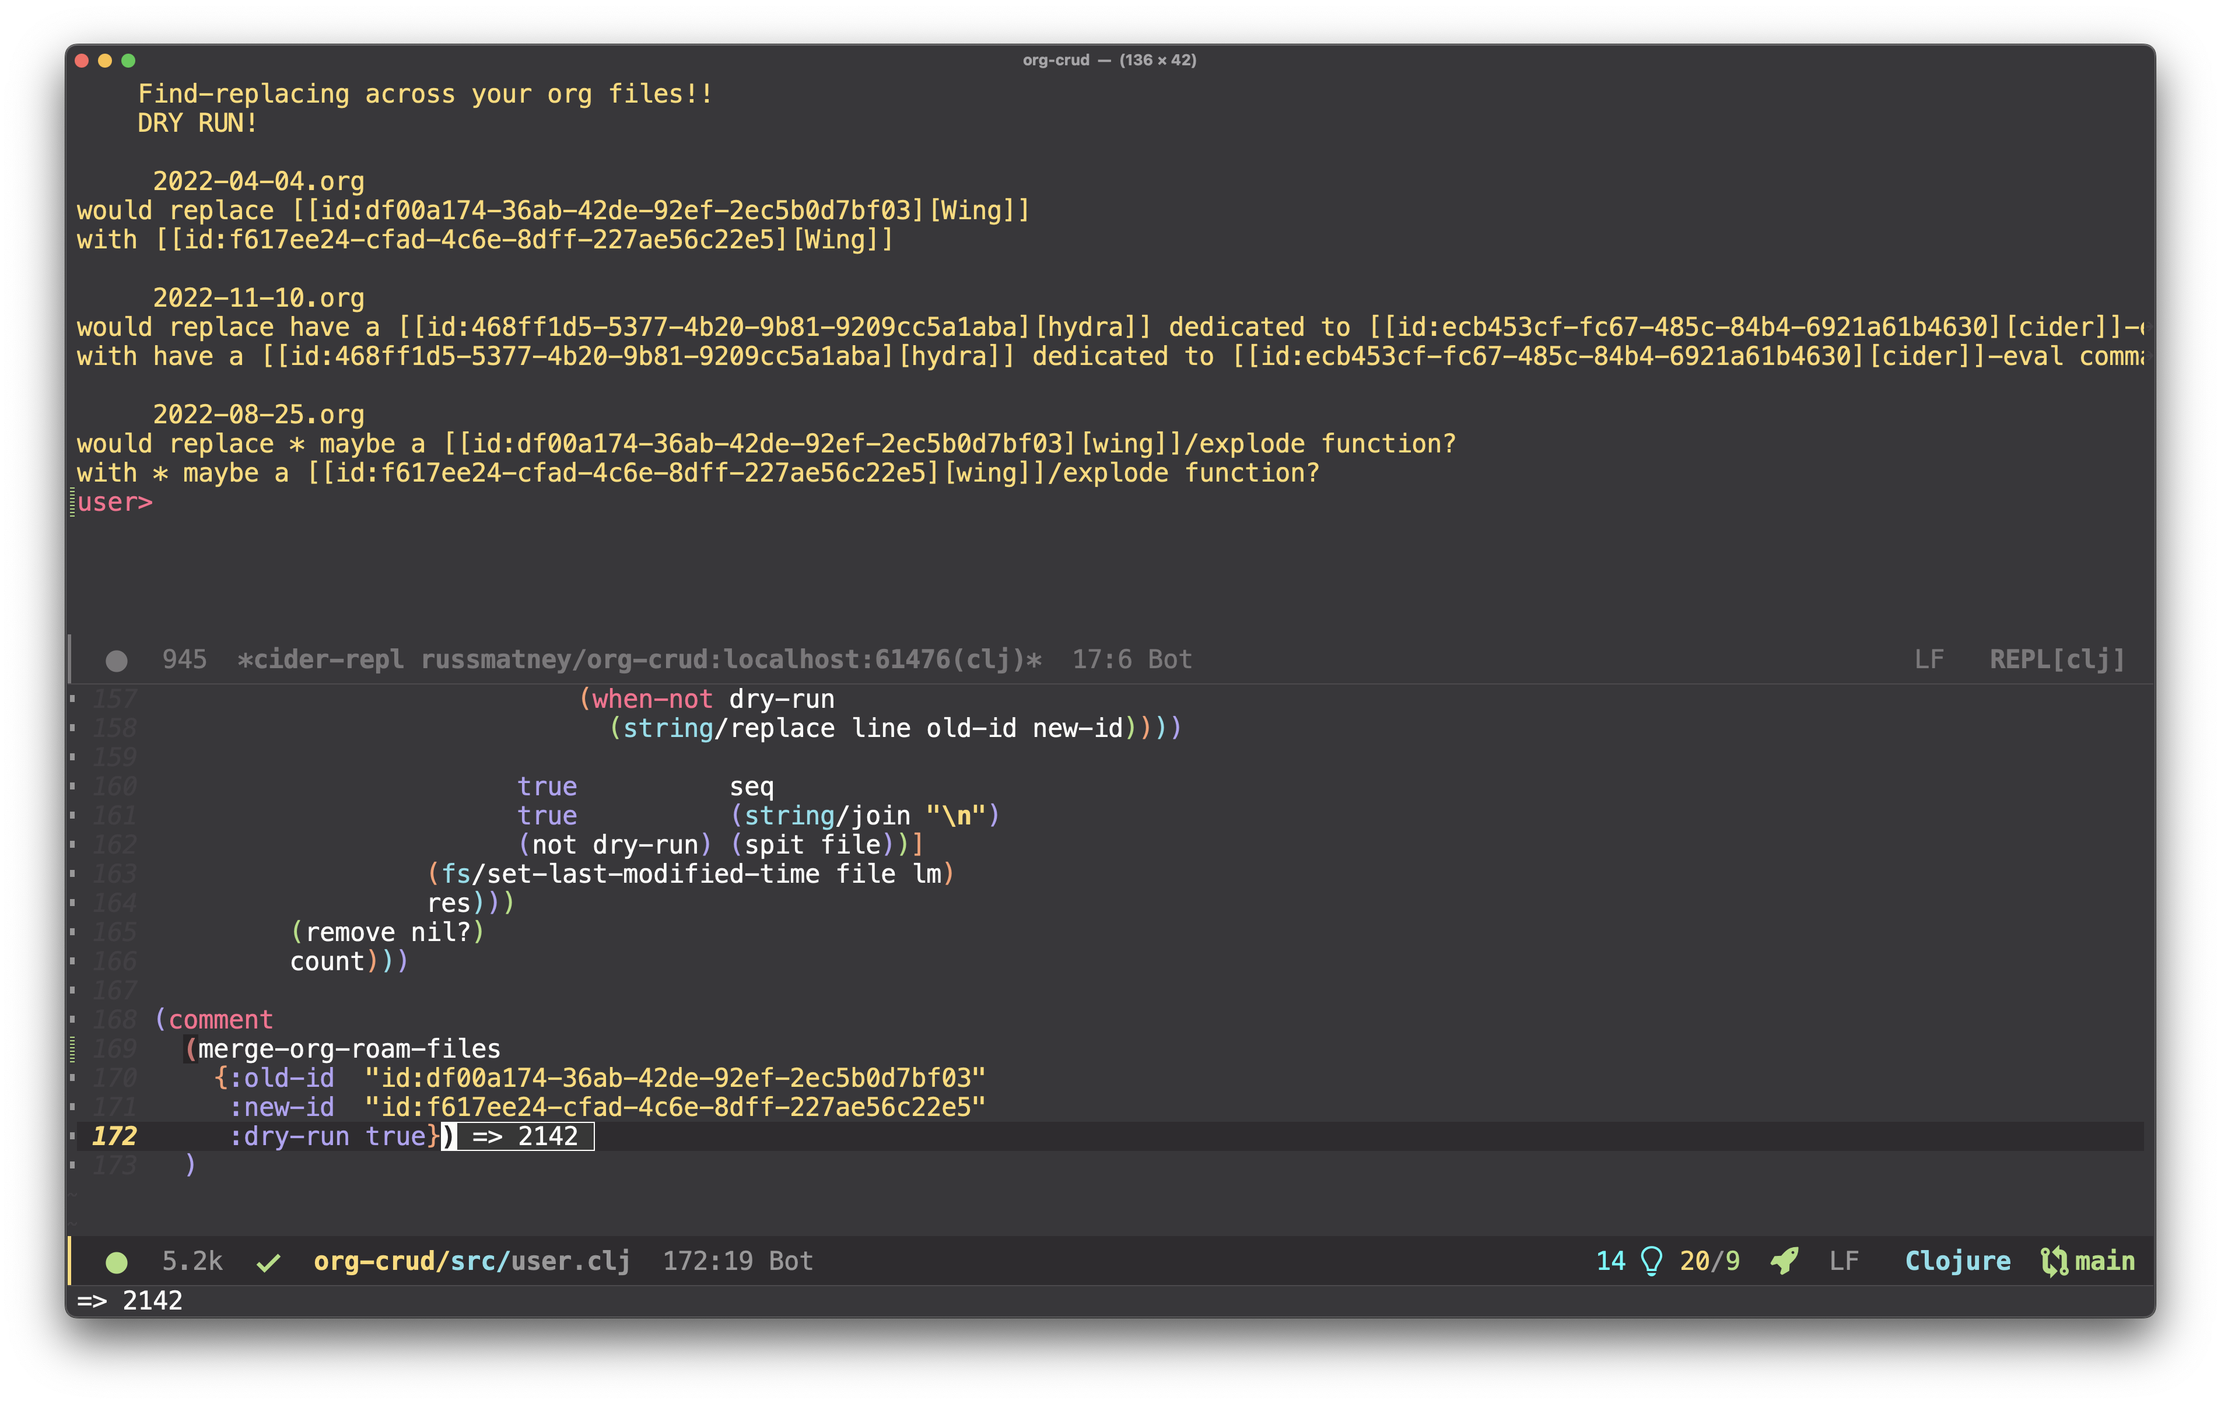Click the new-id string "id:f617ee24-..." on line 171
This screenshot has width=2221, height=1404.
675,1107
